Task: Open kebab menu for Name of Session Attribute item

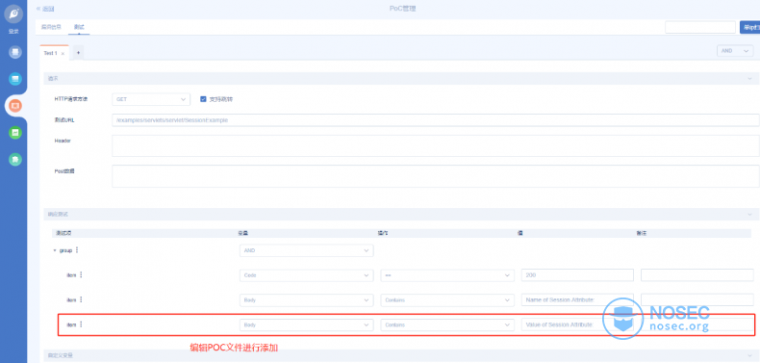Action: pyautogui.click(x=81, y=299)
